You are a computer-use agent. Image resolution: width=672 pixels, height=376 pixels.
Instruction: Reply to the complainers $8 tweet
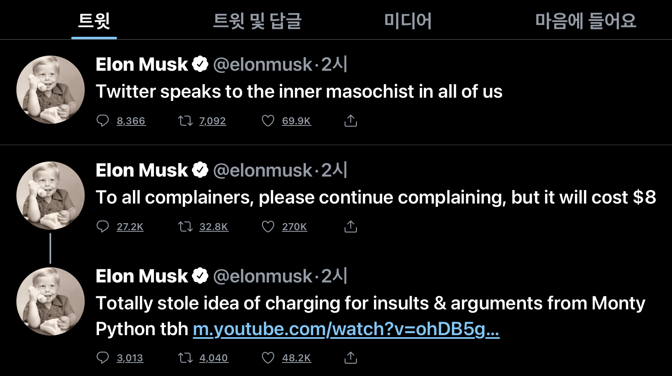pyautogui.click(x=102, y=226)
